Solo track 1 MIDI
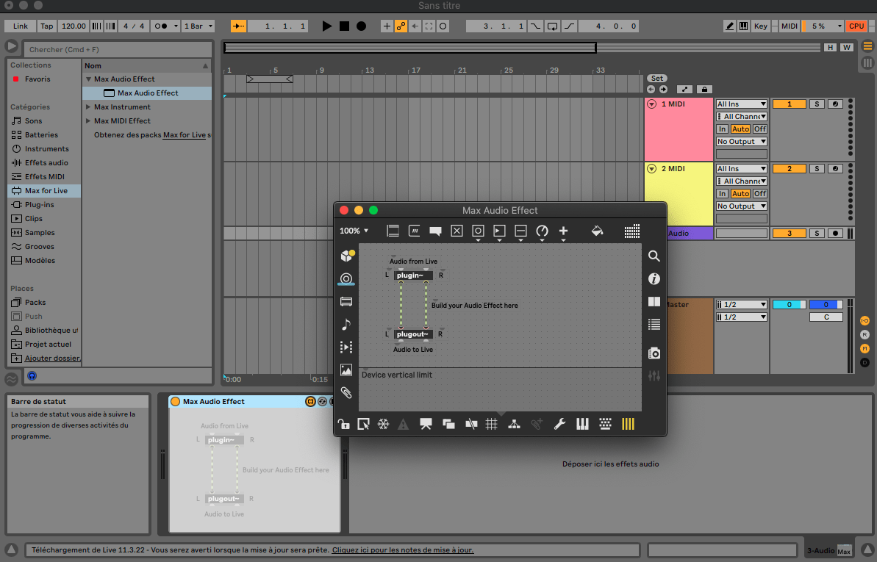877x562 pixels. pyautogui.click(x=817, y=104)
